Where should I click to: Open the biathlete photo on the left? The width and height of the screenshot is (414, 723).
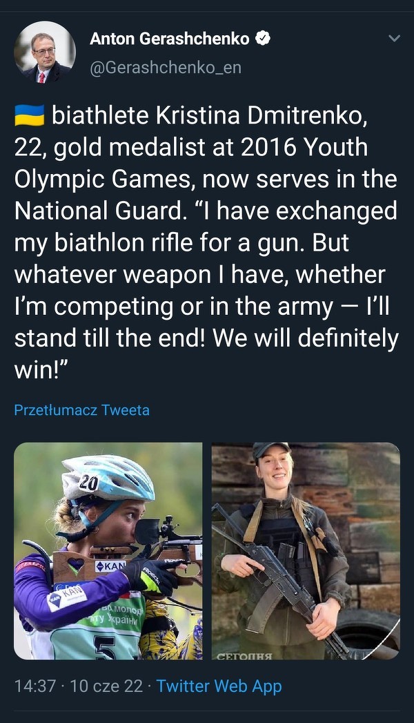coord(108,551)
